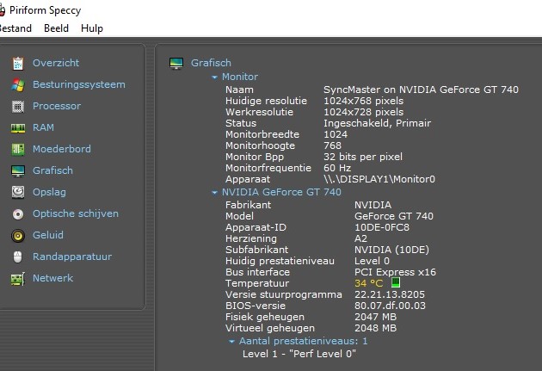Open the RAM section
Viewport: 542px width, 371px height.
click(43, 127)
